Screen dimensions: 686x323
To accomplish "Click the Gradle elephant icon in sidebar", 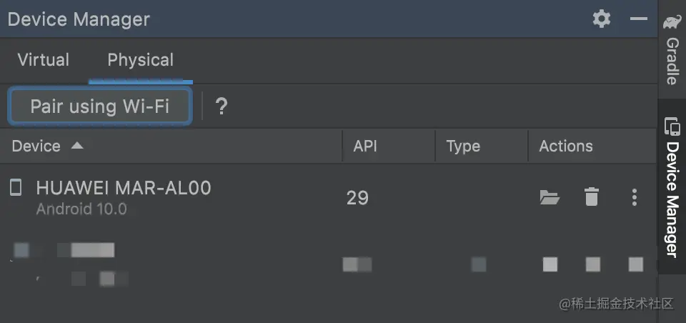I will point(672,21).
